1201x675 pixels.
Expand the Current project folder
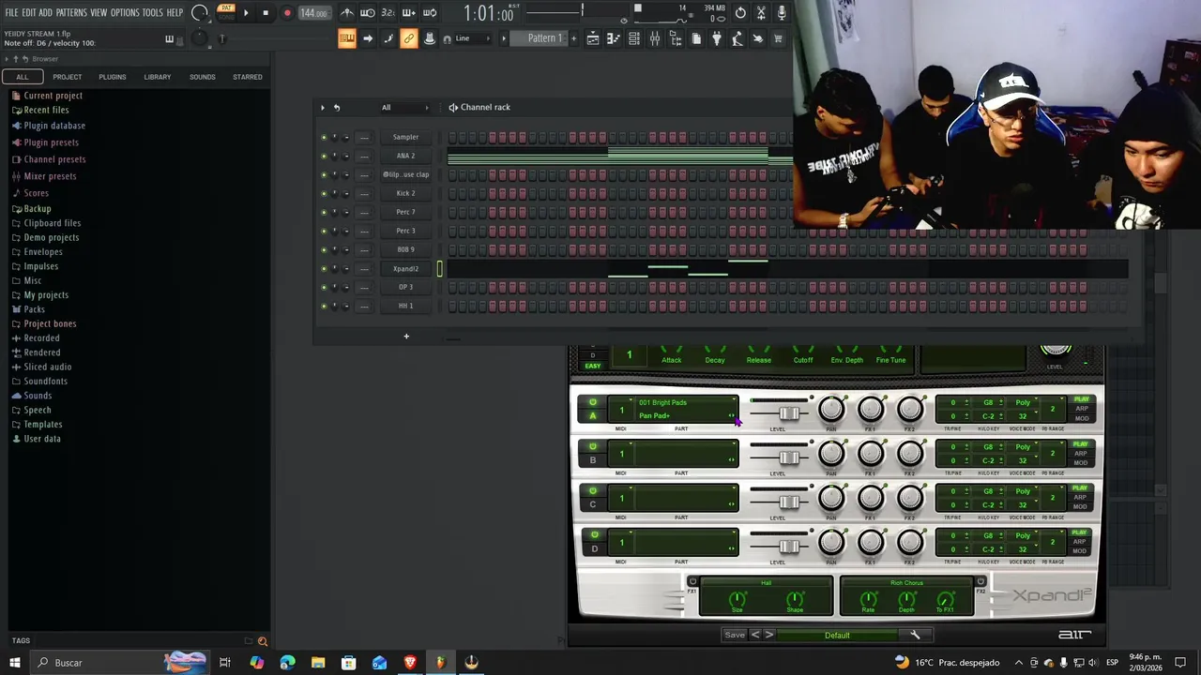pos(53,96)
